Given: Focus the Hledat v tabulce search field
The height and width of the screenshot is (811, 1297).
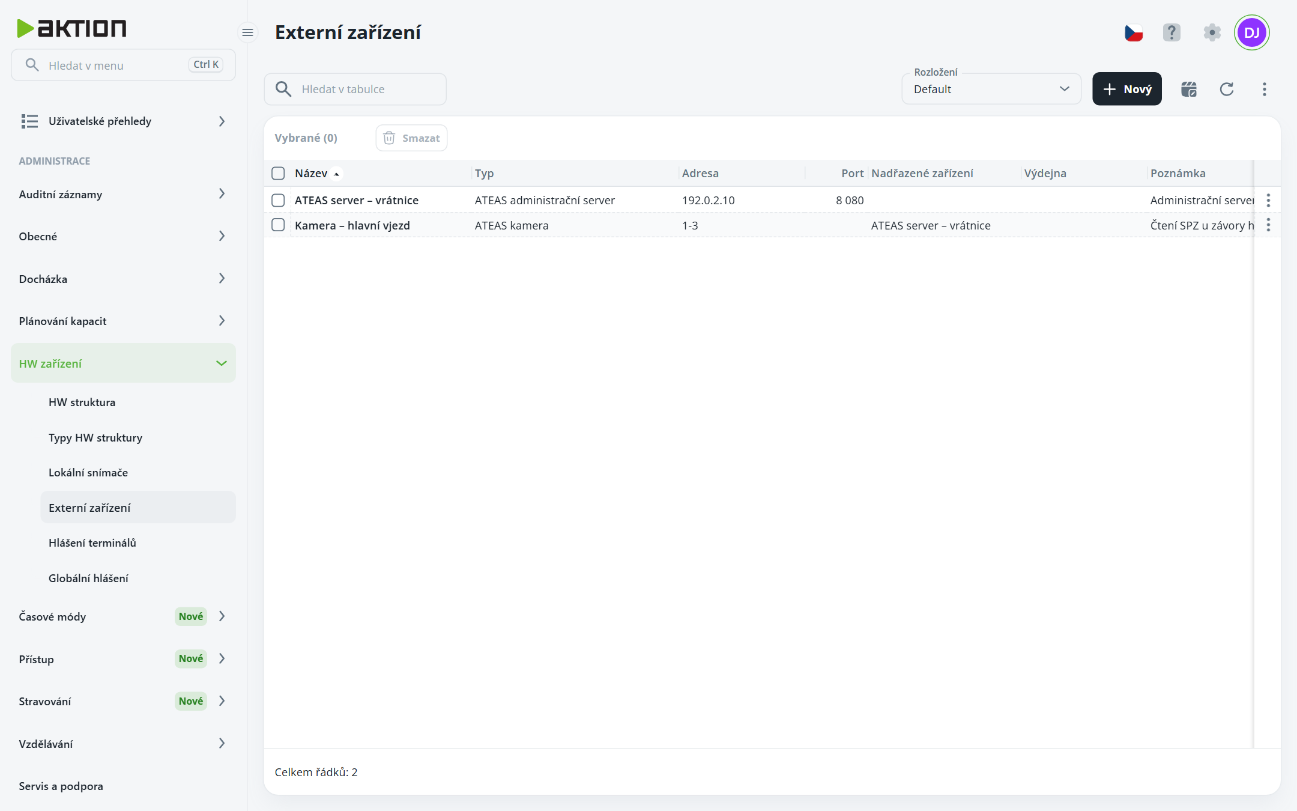Looking at the screenshot, I should click(355, 89).
